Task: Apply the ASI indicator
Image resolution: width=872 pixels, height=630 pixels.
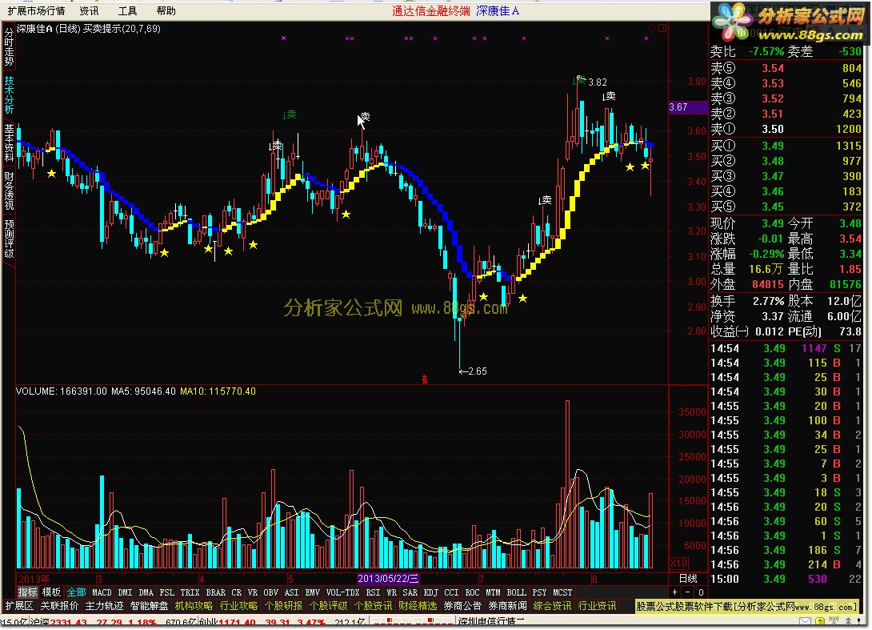Action: pyautogui.click(x=291, y=592)
